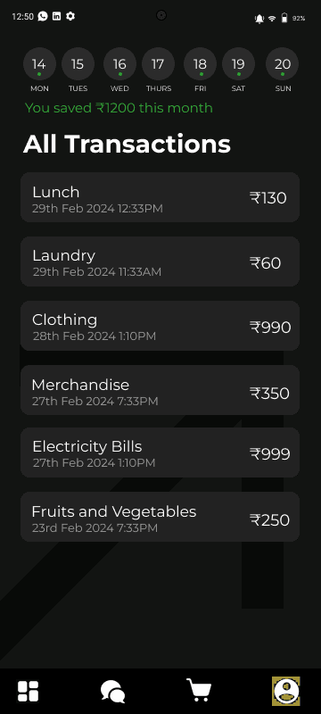Select Saturday 19 date circle
Viewport: 321px width, 714px height.
238,64
